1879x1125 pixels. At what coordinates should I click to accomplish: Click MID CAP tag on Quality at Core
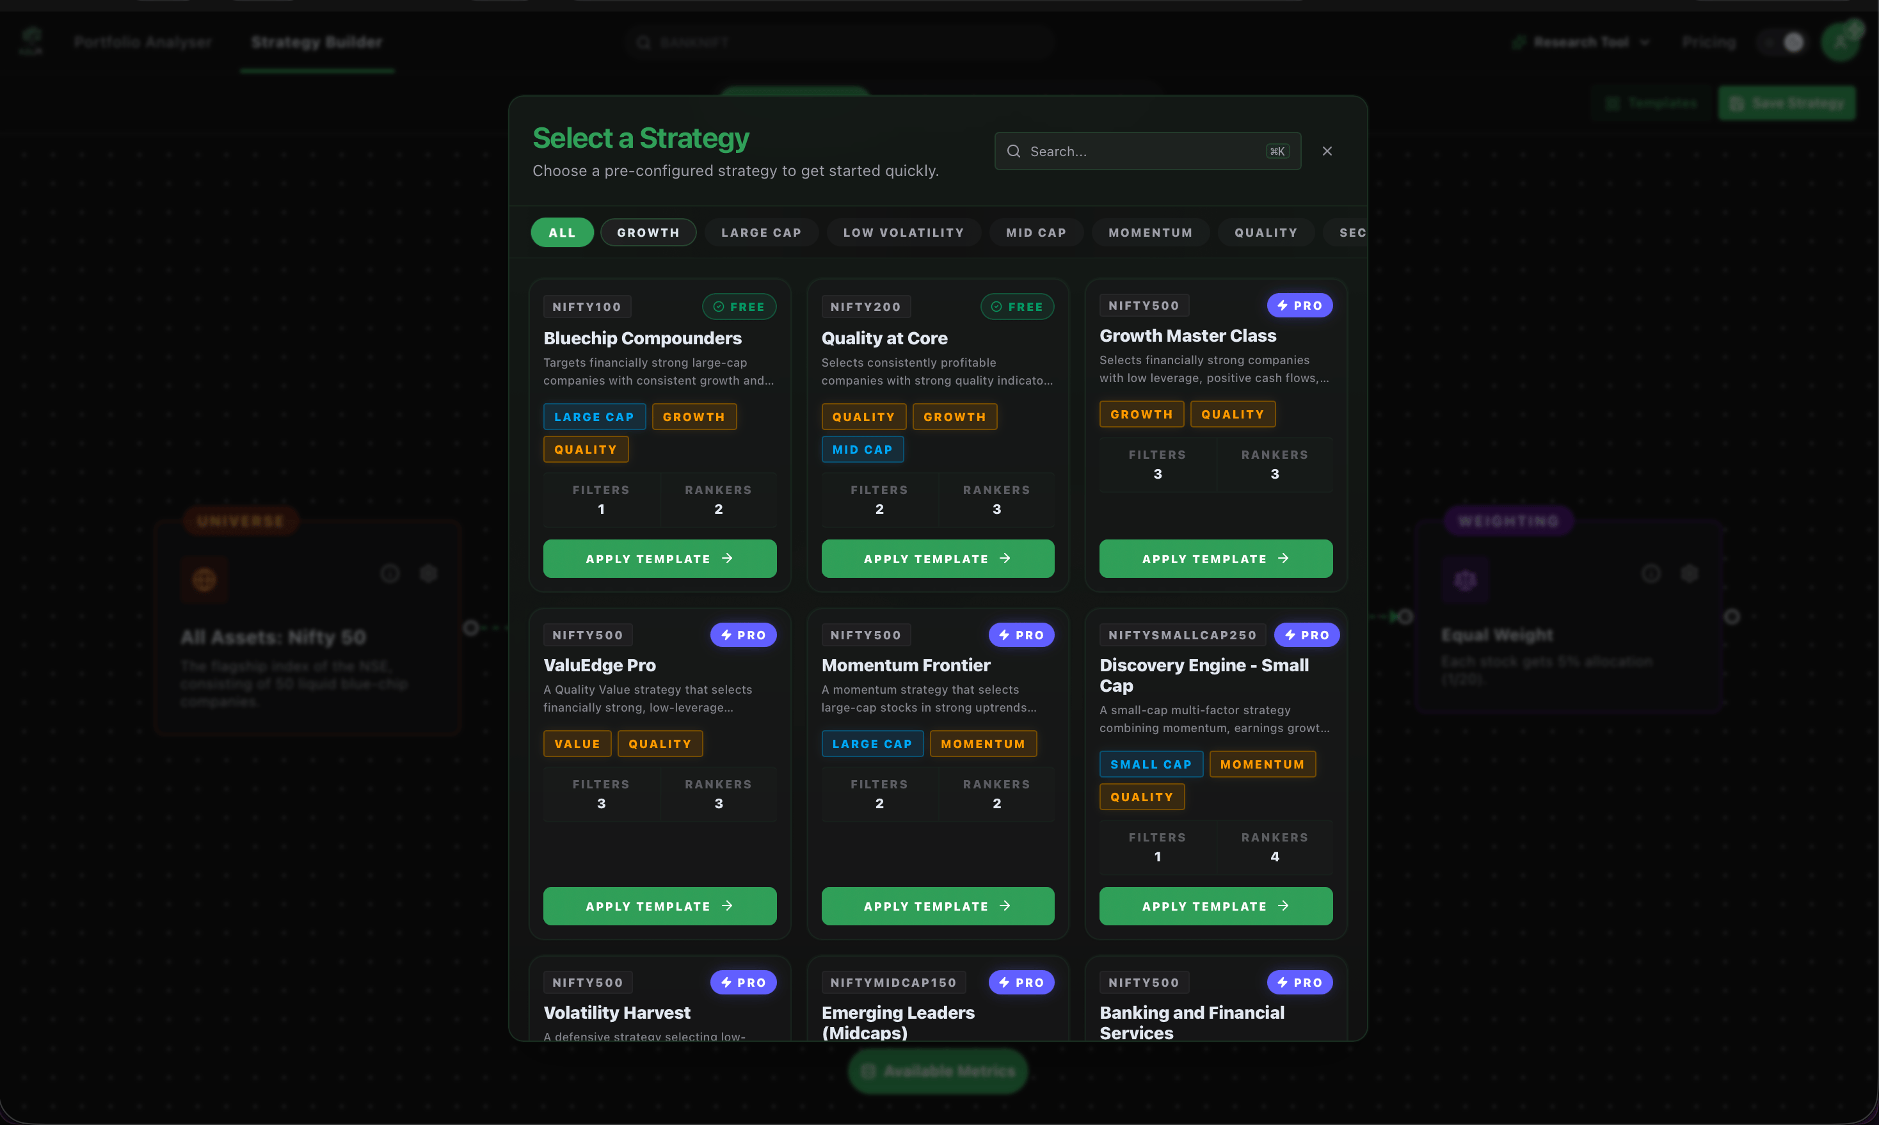click(863, 449)
